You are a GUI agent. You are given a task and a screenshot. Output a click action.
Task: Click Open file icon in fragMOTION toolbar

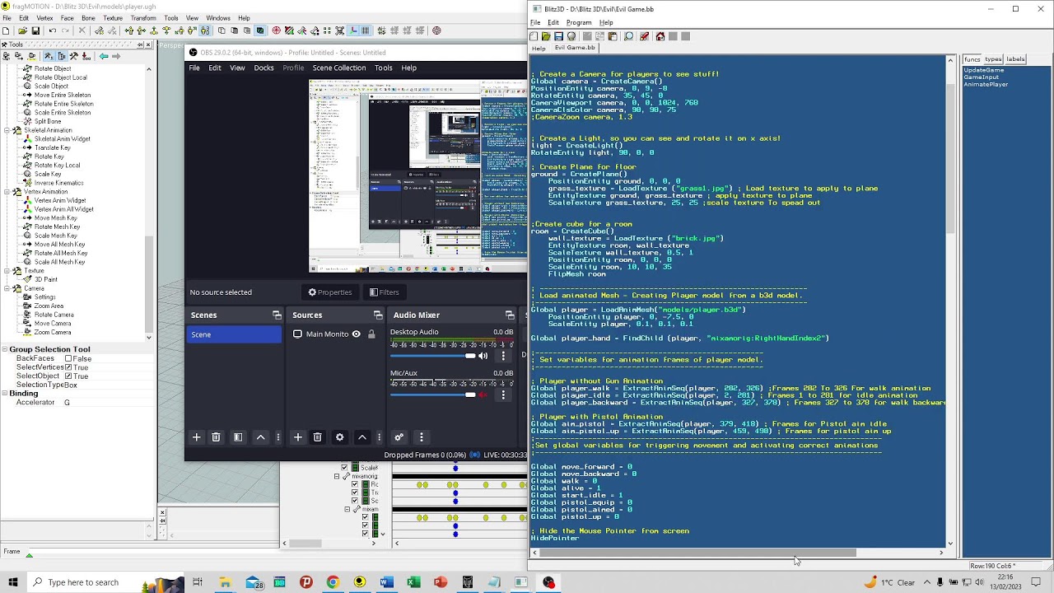click(x=22, y=30)
